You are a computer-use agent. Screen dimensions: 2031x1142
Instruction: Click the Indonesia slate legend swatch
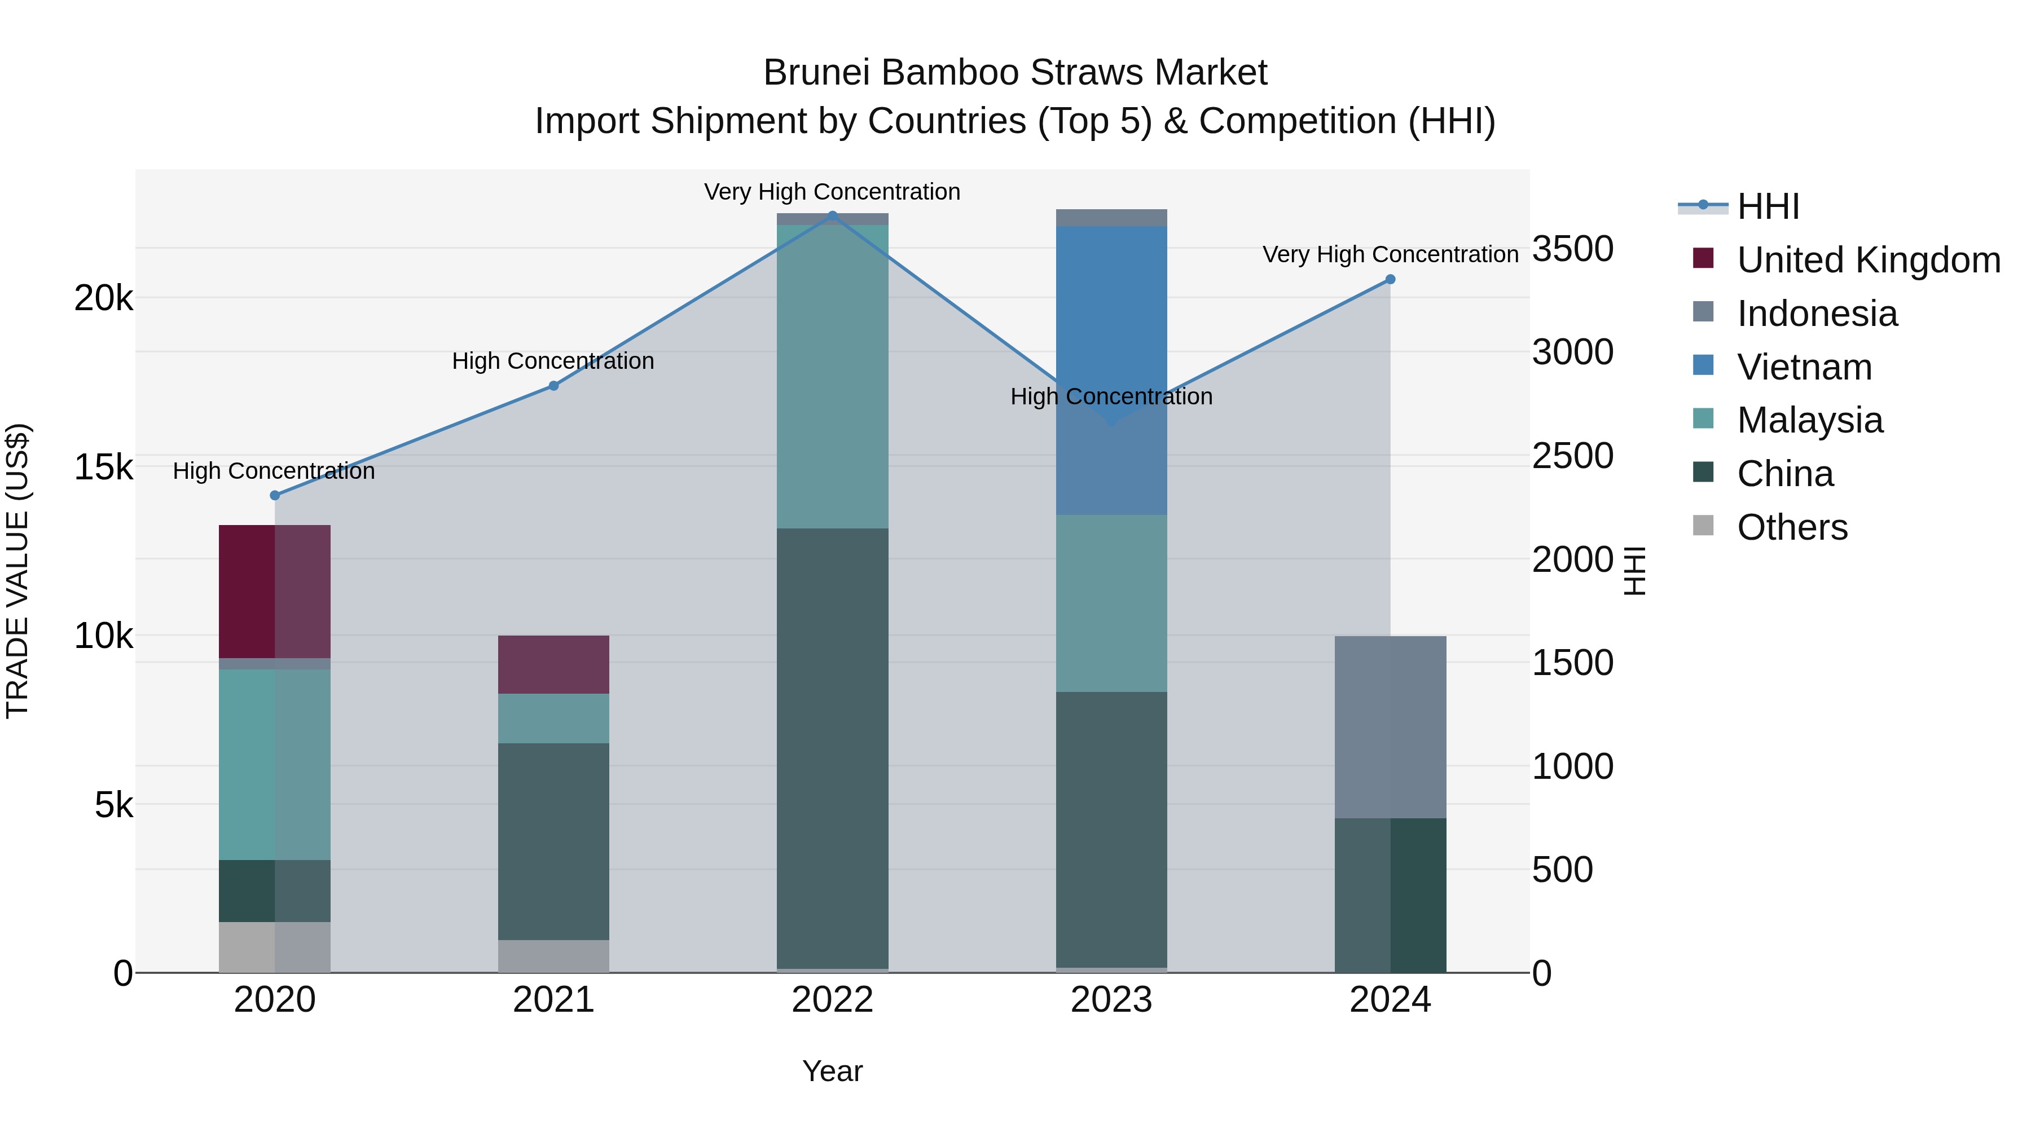pyautogui.click(x=1703, y=311)
